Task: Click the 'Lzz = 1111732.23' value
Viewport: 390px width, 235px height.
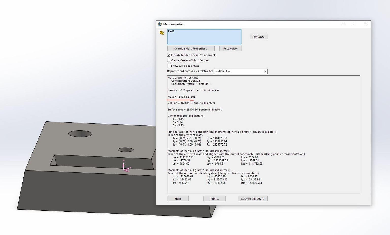Action: pos(252,164)
